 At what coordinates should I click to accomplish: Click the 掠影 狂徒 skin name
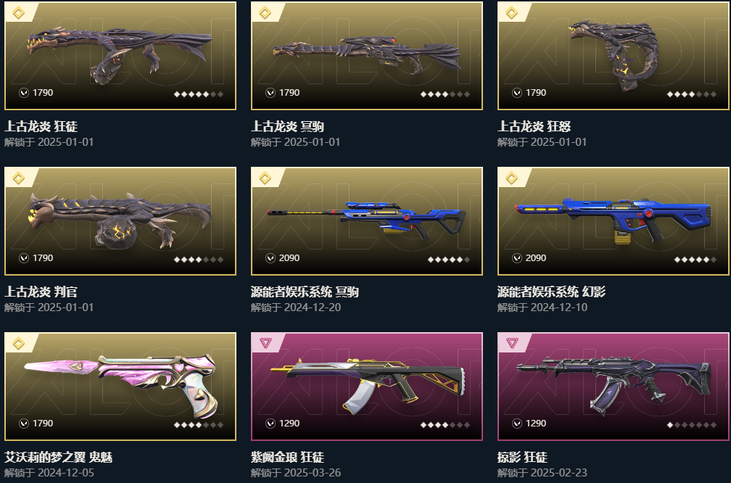tap(523, 457)
